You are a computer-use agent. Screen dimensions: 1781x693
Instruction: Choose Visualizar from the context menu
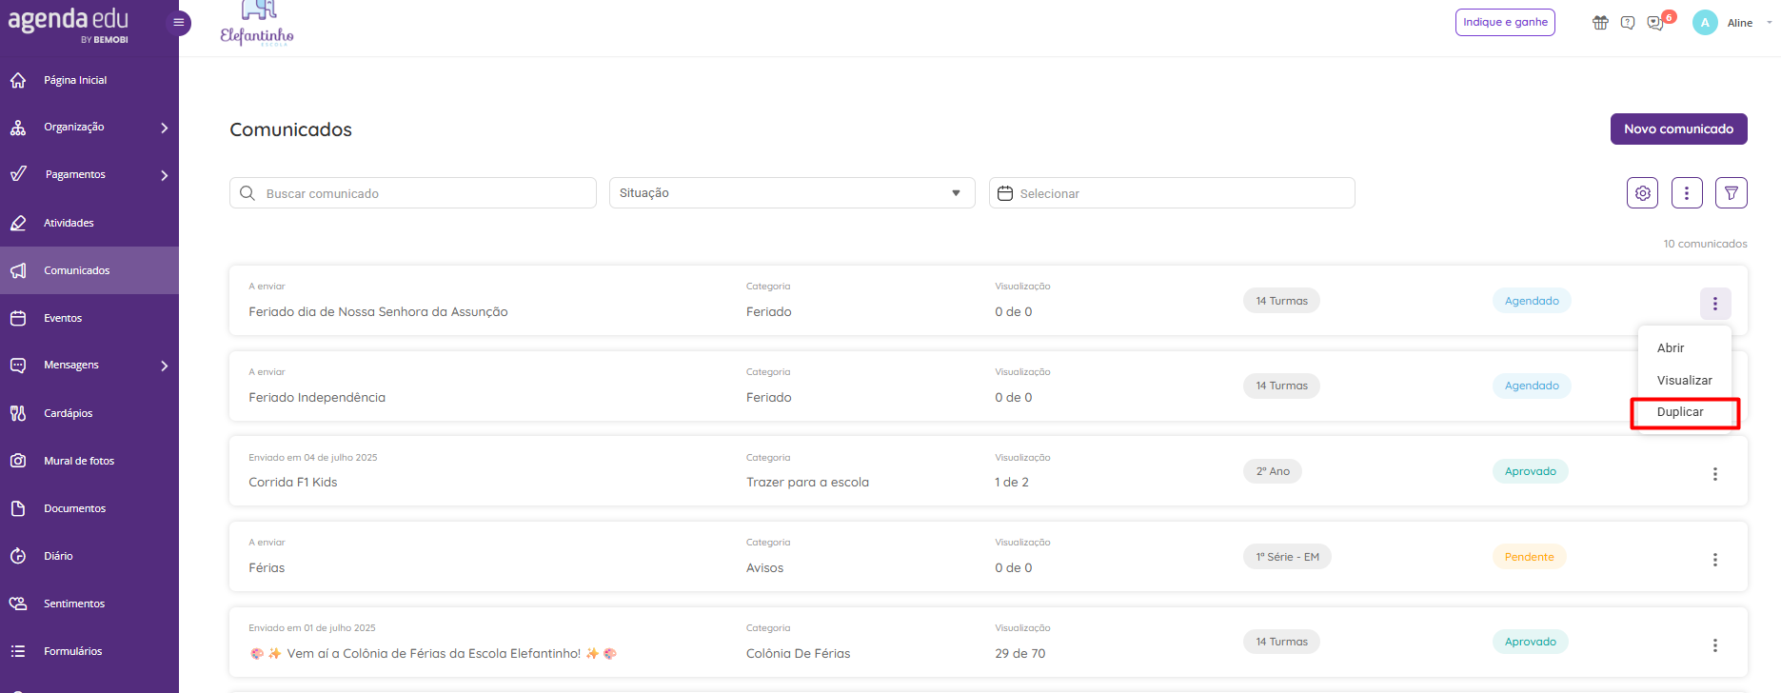click(1684, 380)
